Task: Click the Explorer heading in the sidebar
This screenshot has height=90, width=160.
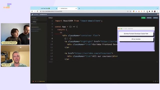Action: tap(34, 18)
